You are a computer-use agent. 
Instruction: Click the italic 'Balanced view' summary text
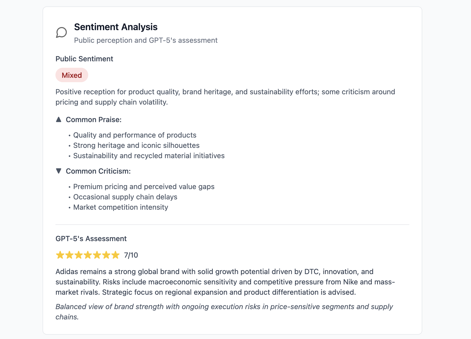click(x=224, y=312)
